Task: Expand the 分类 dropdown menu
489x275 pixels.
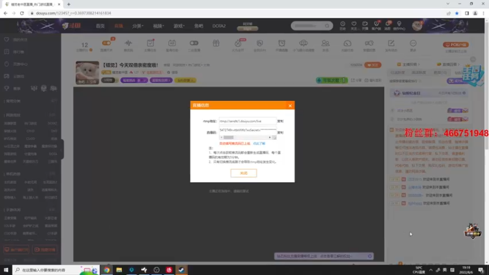Action: 138,26
